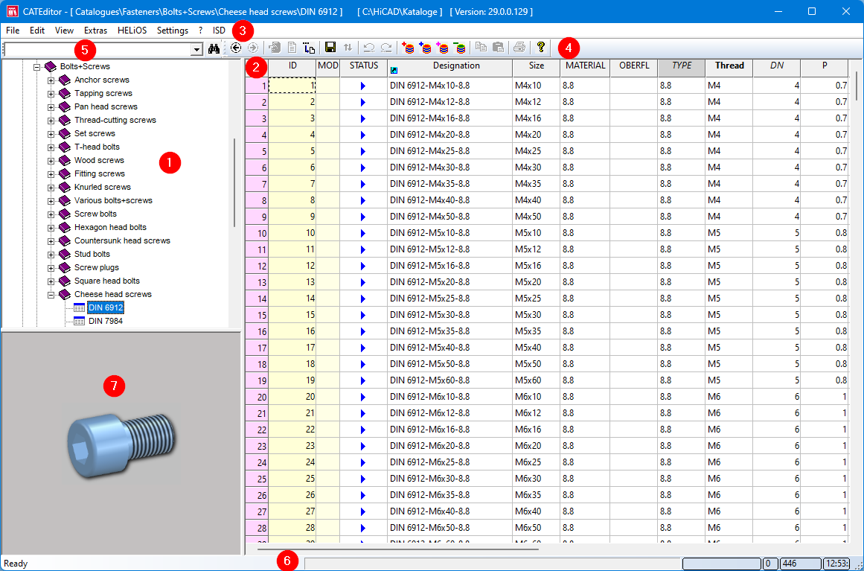
Task: Click the horizontal scrollbar under the table
Action: click(x=397, y=549)
